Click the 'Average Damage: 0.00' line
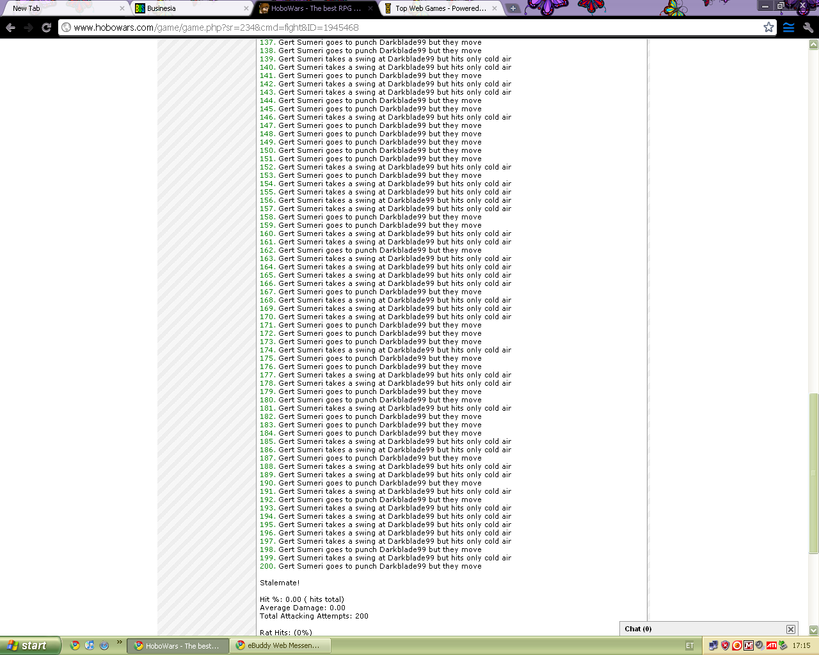Image resolution: width=819 pixels, height=655 pixels. coord(303,608)
